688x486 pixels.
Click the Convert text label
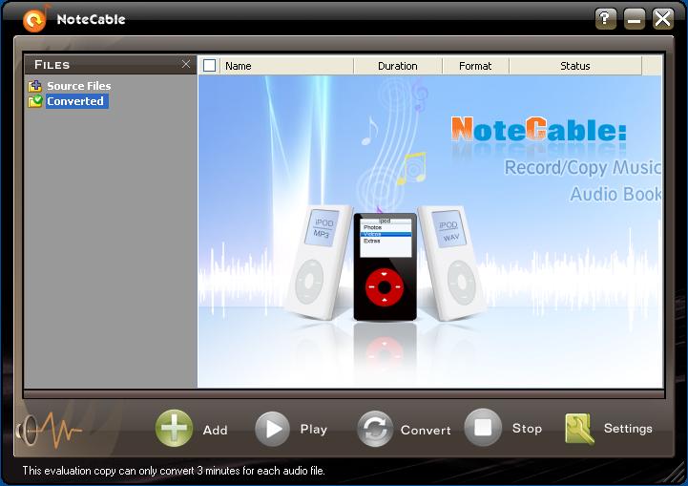pyautogui.click(x=426, y=430)
